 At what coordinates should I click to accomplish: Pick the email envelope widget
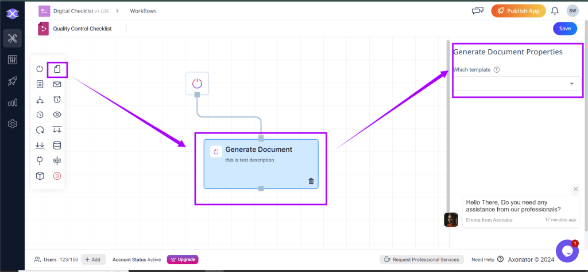[57, 84]
